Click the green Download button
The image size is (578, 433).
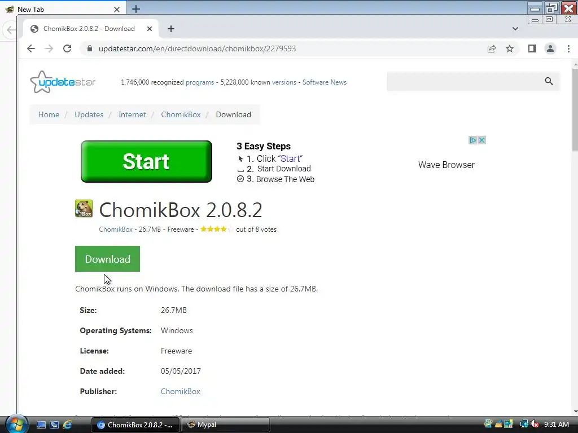point(107,259)
